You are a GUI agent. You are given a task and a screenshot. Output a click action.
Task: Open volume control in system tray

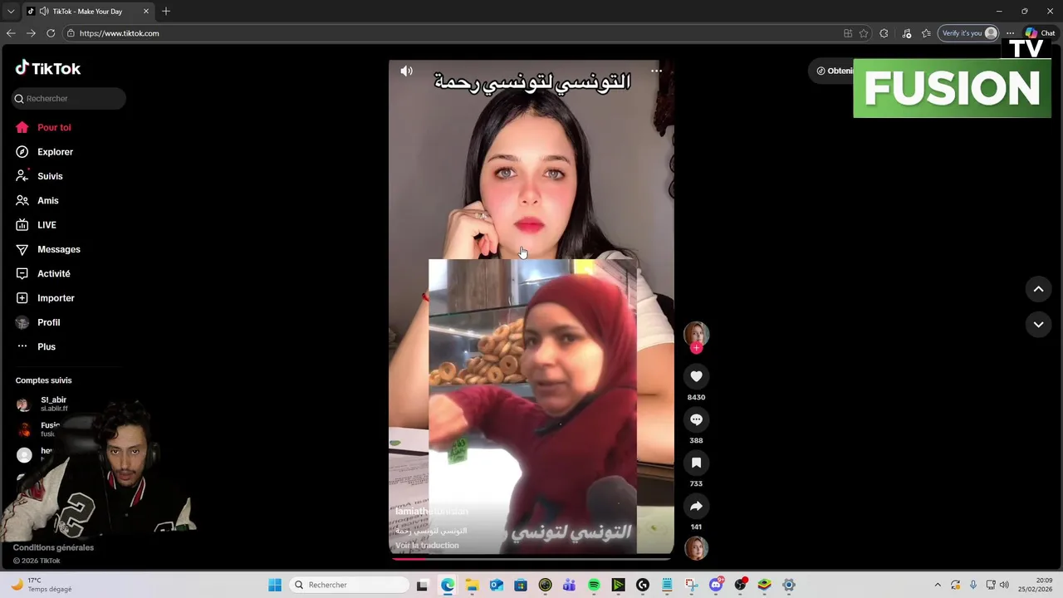pos(1005,585)
